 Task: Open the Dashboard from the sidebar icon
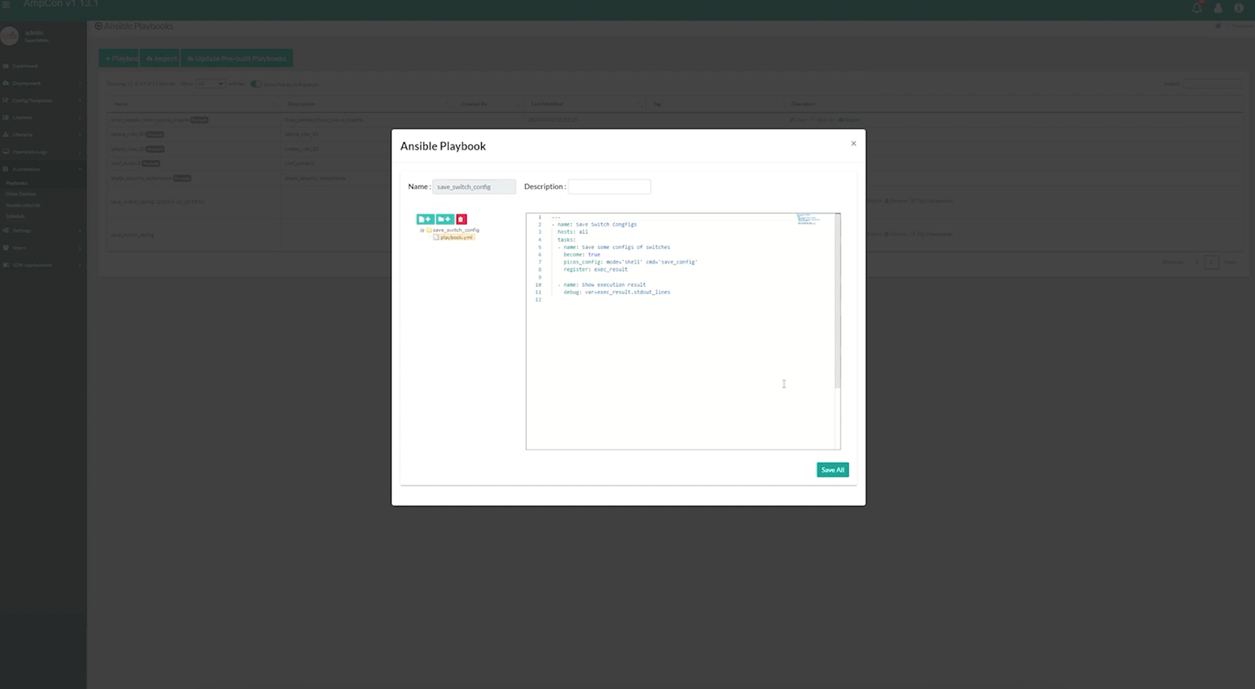click(x=27, y=65)
